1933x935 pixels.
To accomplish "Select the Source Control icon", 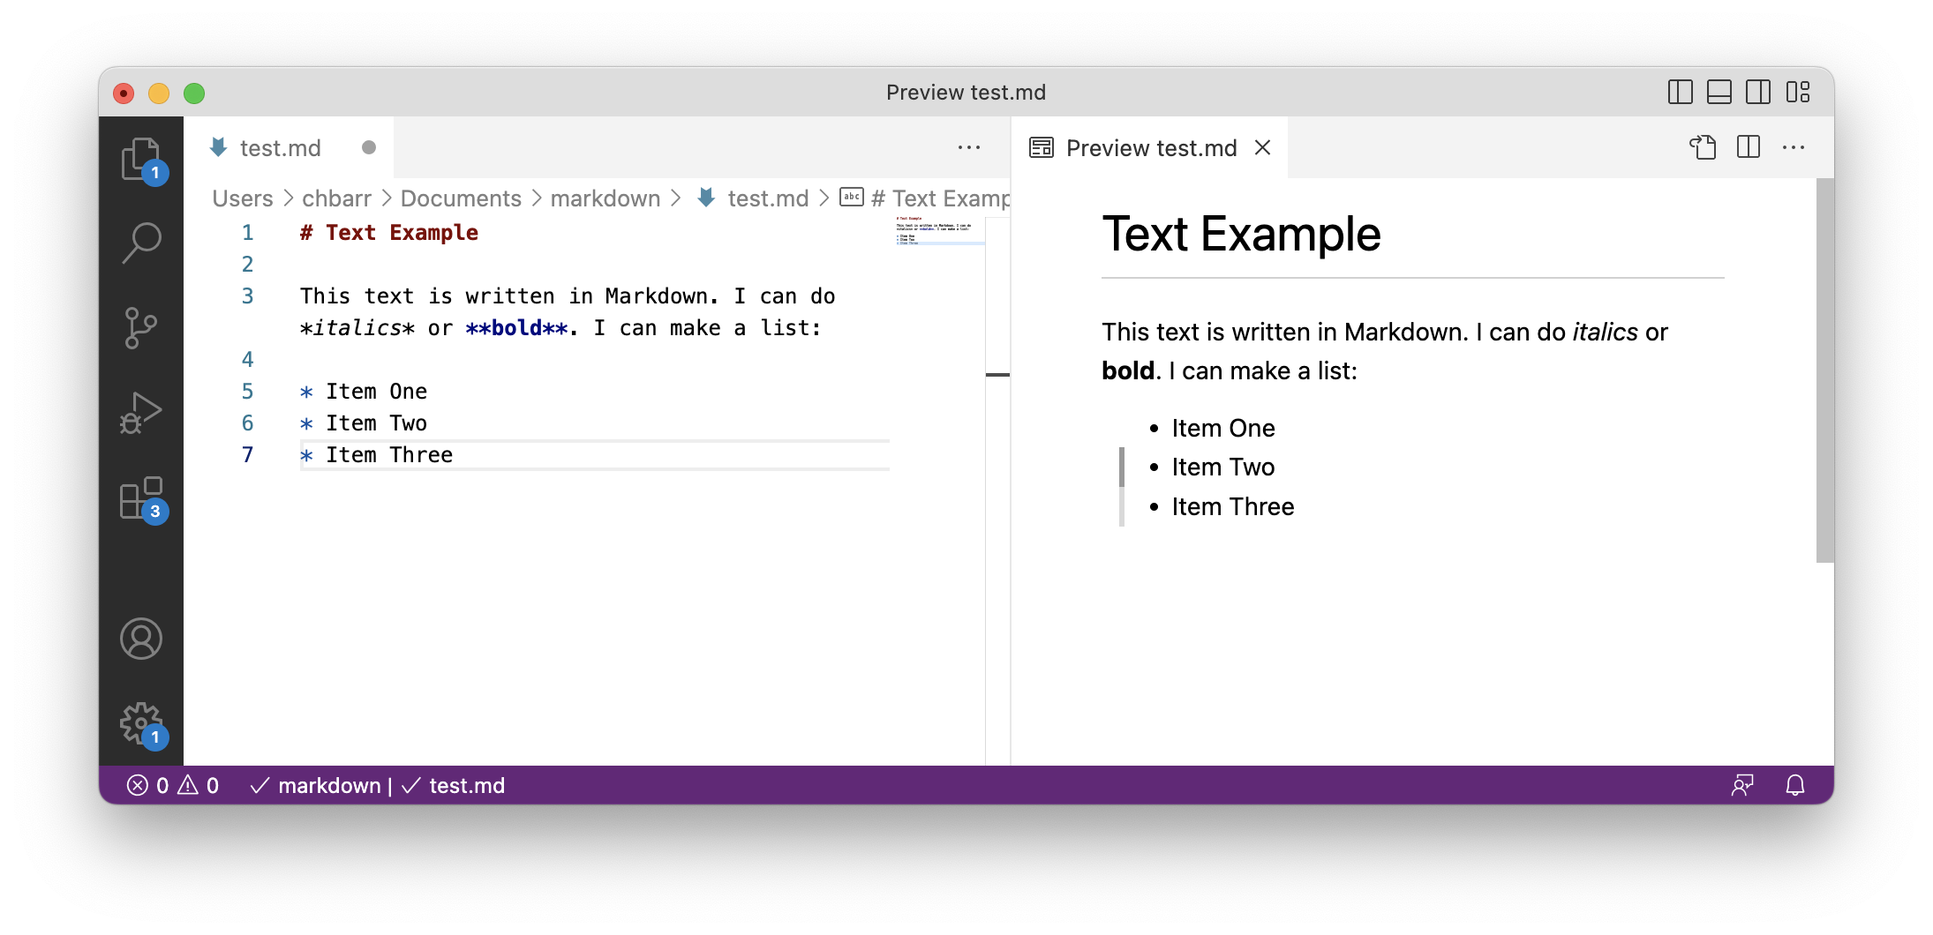I will point(141,326).
